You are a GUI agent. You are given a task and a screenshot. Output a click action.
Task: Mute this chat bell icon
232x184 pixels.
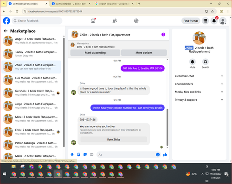[193, 62]
